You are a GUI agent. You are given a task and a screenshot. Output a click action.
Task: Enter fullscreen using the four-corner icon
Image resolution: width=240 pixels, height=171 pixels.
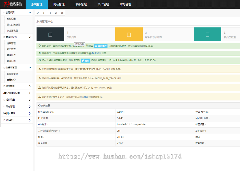click(x=62, y=13)
